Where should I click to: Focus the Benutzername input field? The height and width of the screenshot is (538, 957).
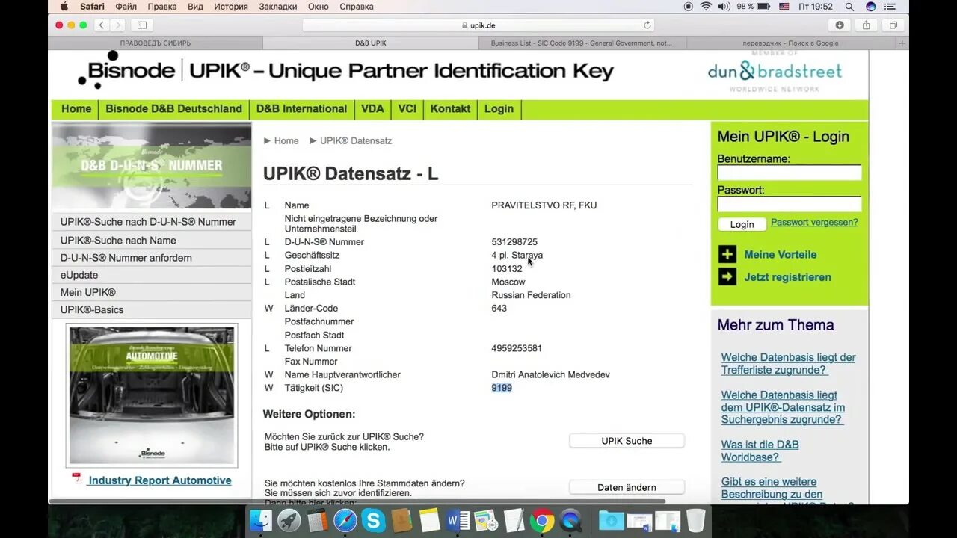(790, 173)
